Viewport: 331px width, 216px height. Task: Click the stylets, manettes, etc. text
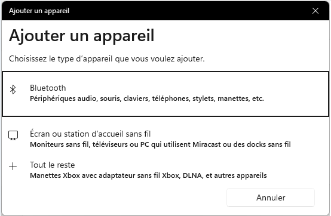tap(228, 98)
